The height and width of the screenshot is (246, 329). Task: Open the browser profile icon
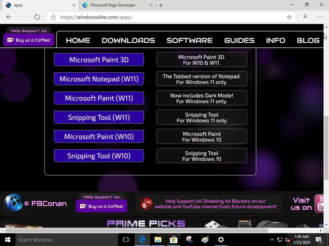(x=305, y=17)
